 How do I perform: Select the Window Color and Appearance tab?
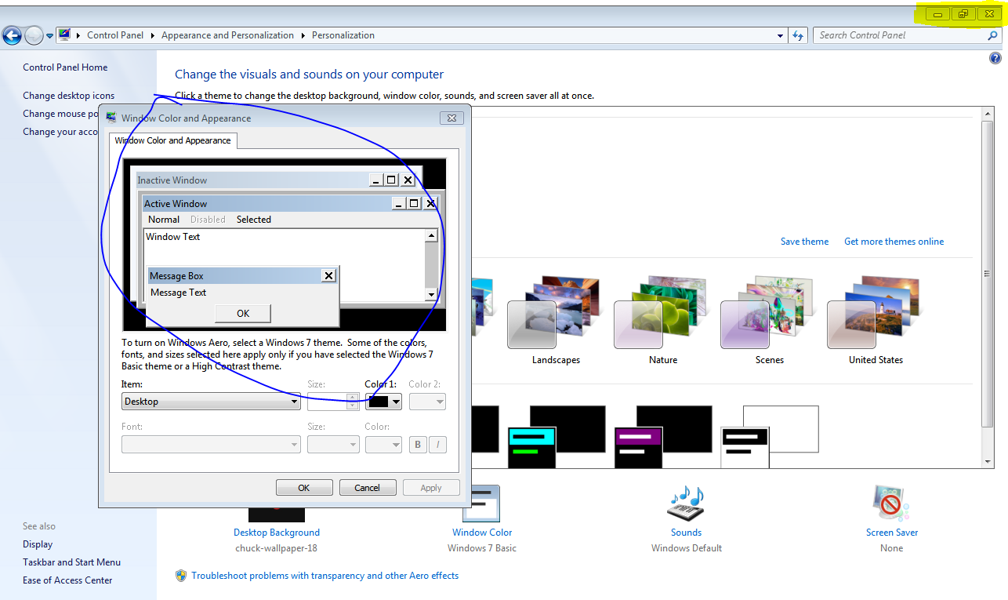tap(172, 140)
